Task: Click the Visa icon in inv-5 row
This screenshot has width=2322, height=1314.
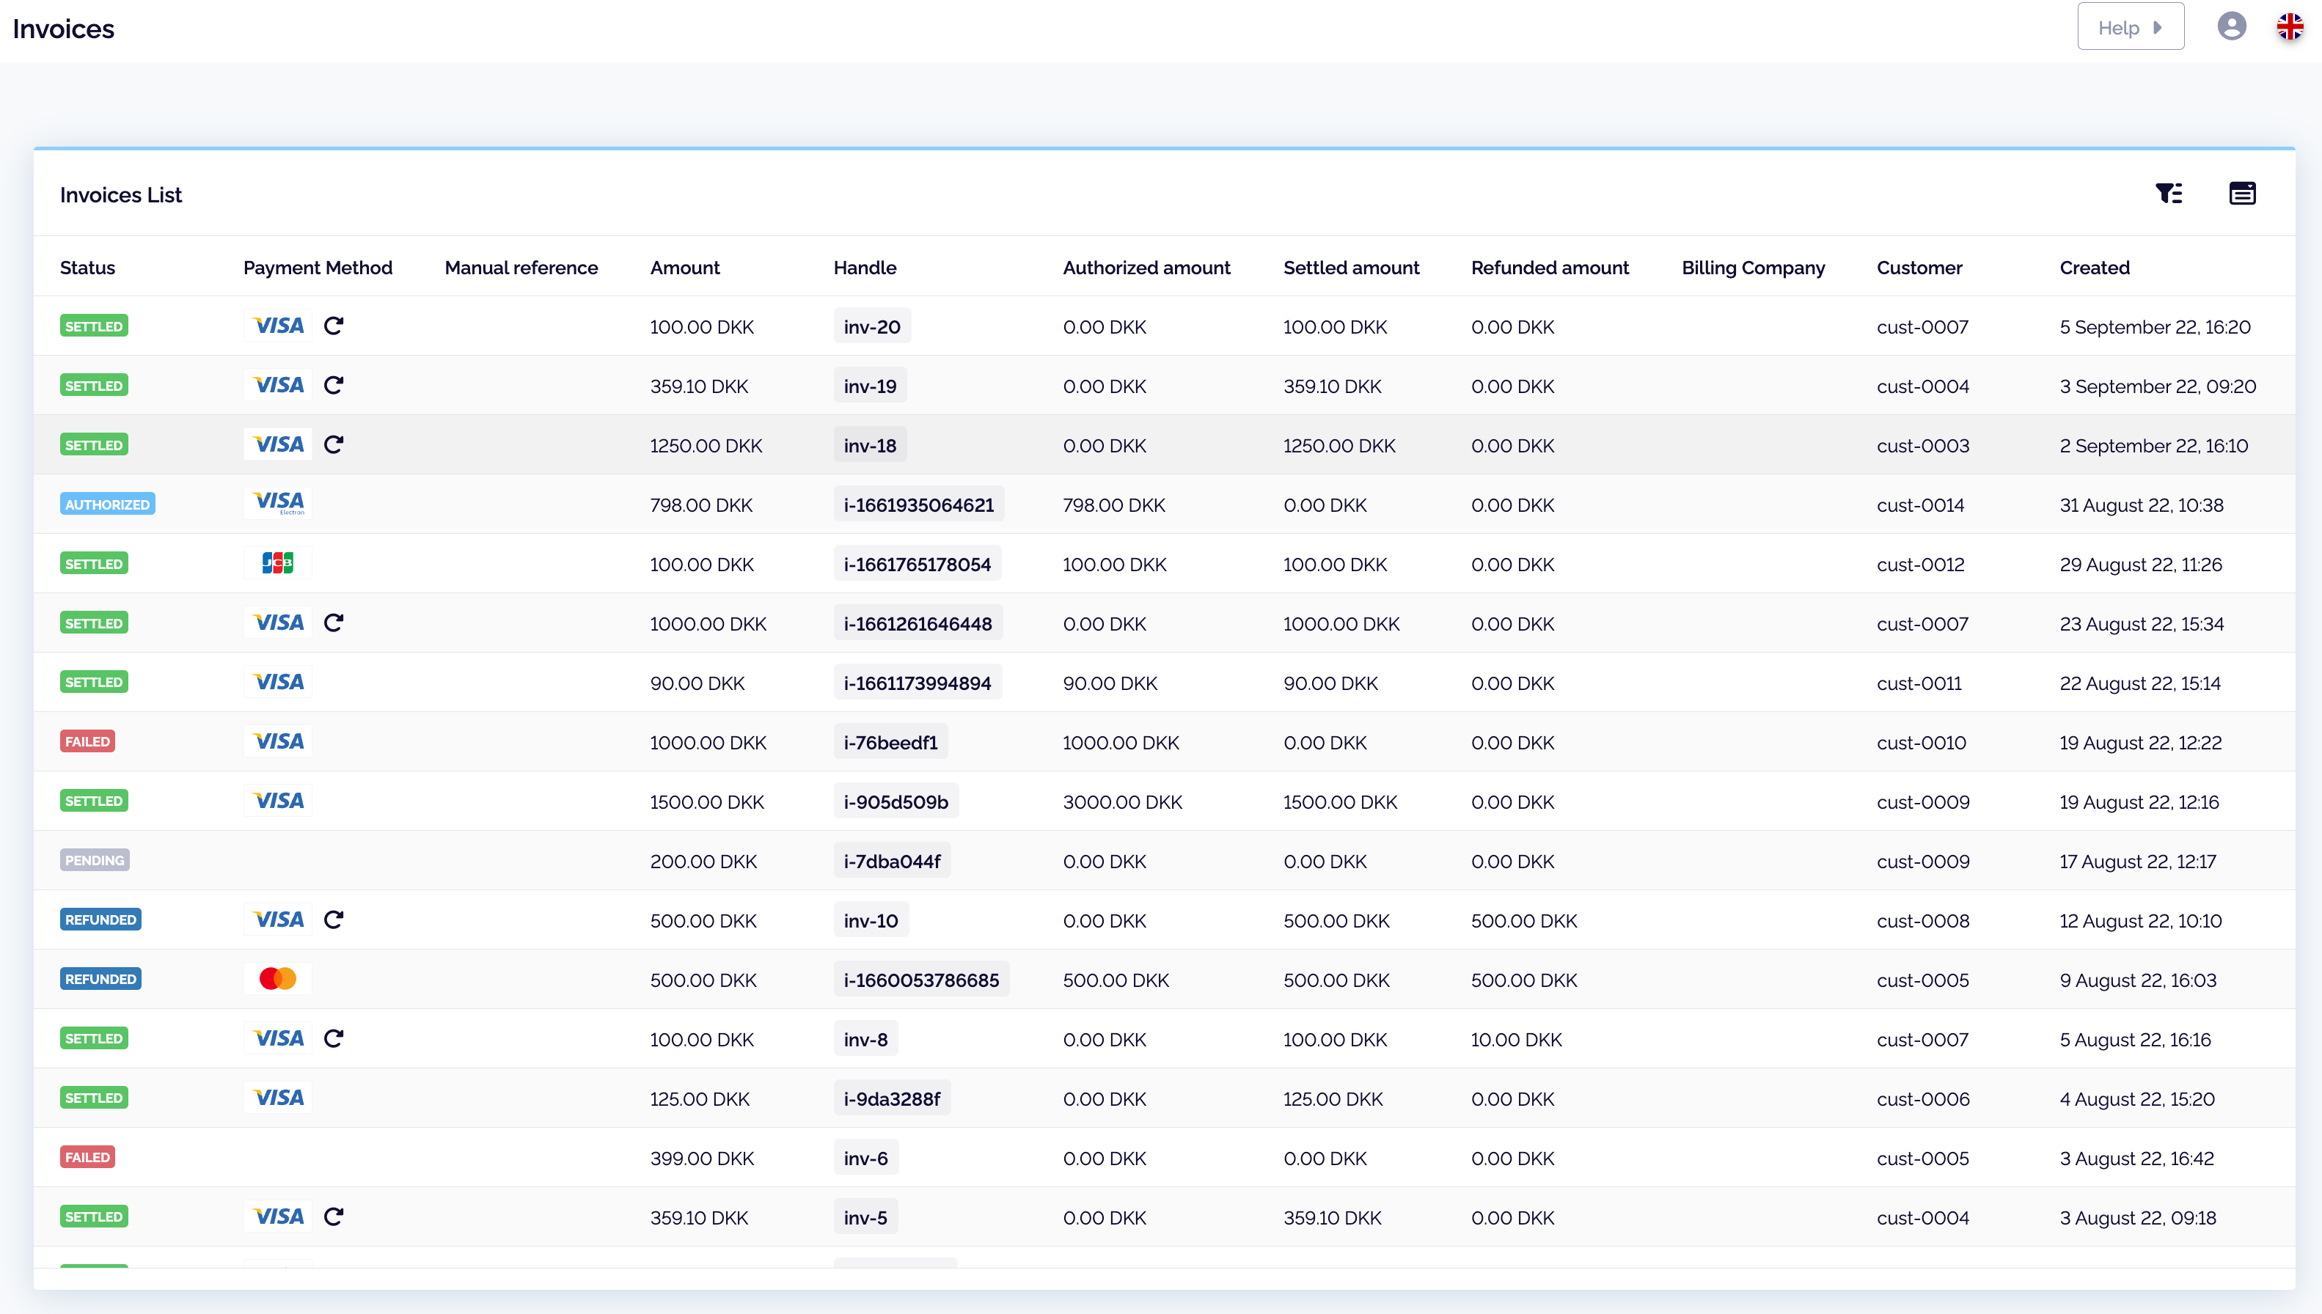Action: (278, 1216)
